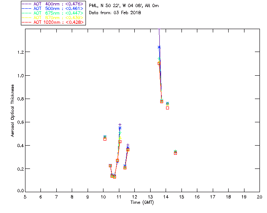This screenshot has height=213, width=267.
Task: Click the AOT 400nm legend entry
Action: tap(53, 4)
